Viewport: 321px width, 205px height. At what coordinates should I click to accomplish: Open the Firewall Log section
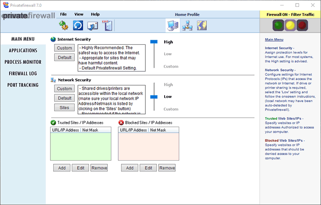23,74
